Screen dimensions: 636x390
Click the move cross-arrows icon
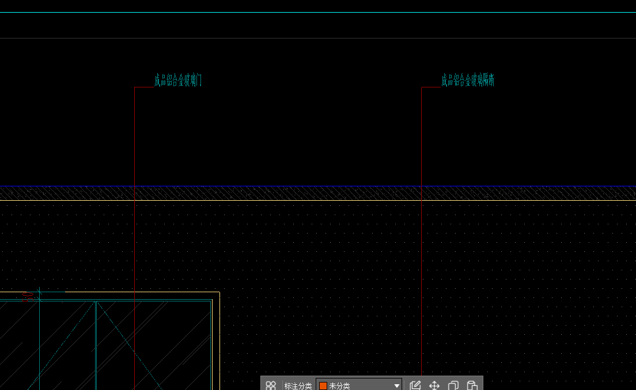pyautogui.click(x=434, y=385)
